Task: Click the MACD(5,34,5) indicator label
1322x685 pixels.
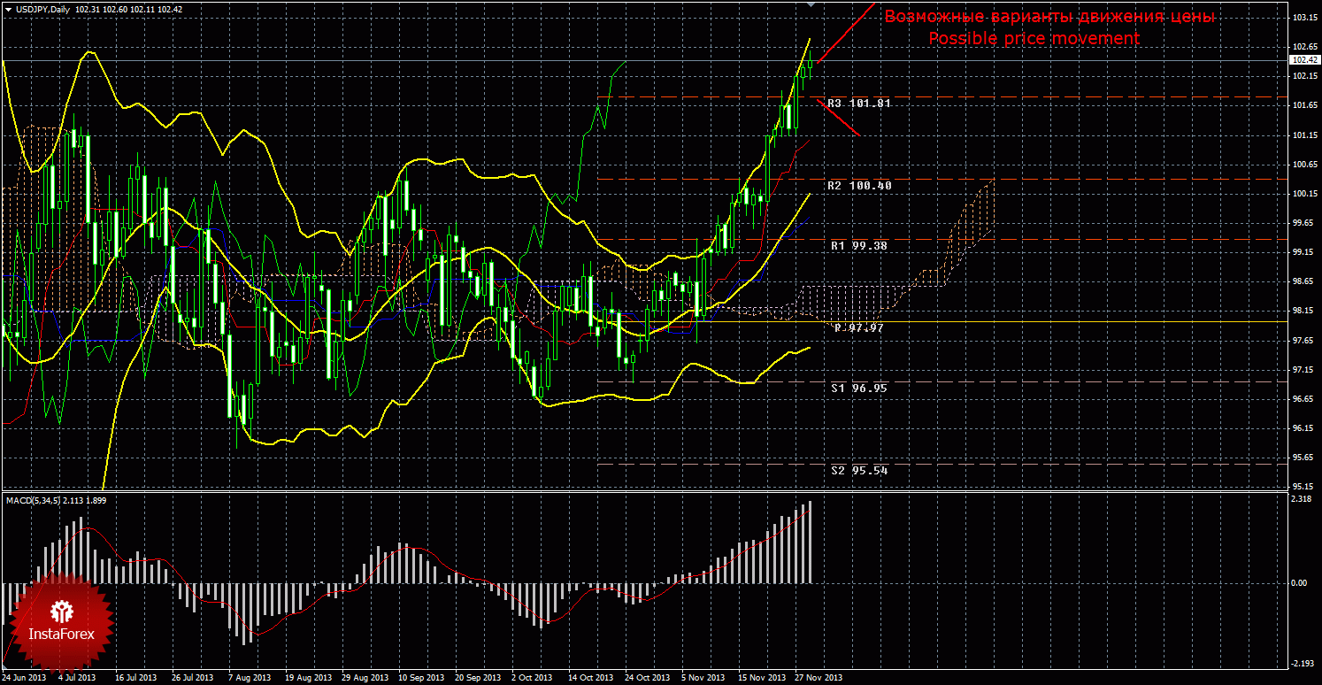Action: [34, 501]
